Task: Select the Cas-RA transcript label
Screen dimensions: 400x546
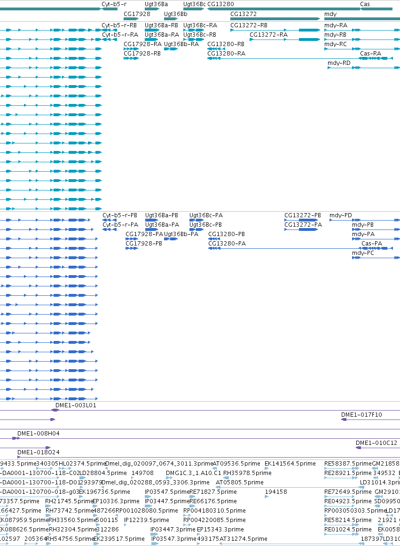Action: point(371,54)
